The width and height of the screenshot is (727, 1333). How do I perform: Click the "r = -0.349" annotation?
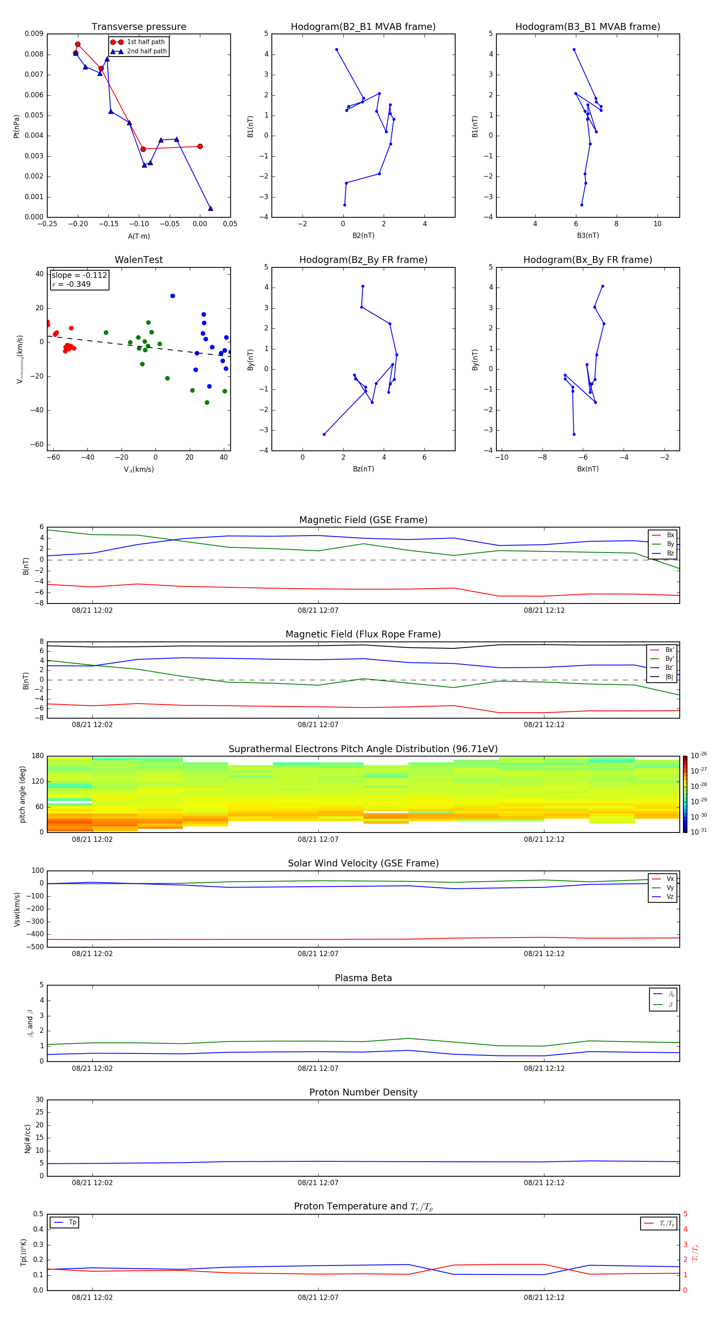click(71, 284)
